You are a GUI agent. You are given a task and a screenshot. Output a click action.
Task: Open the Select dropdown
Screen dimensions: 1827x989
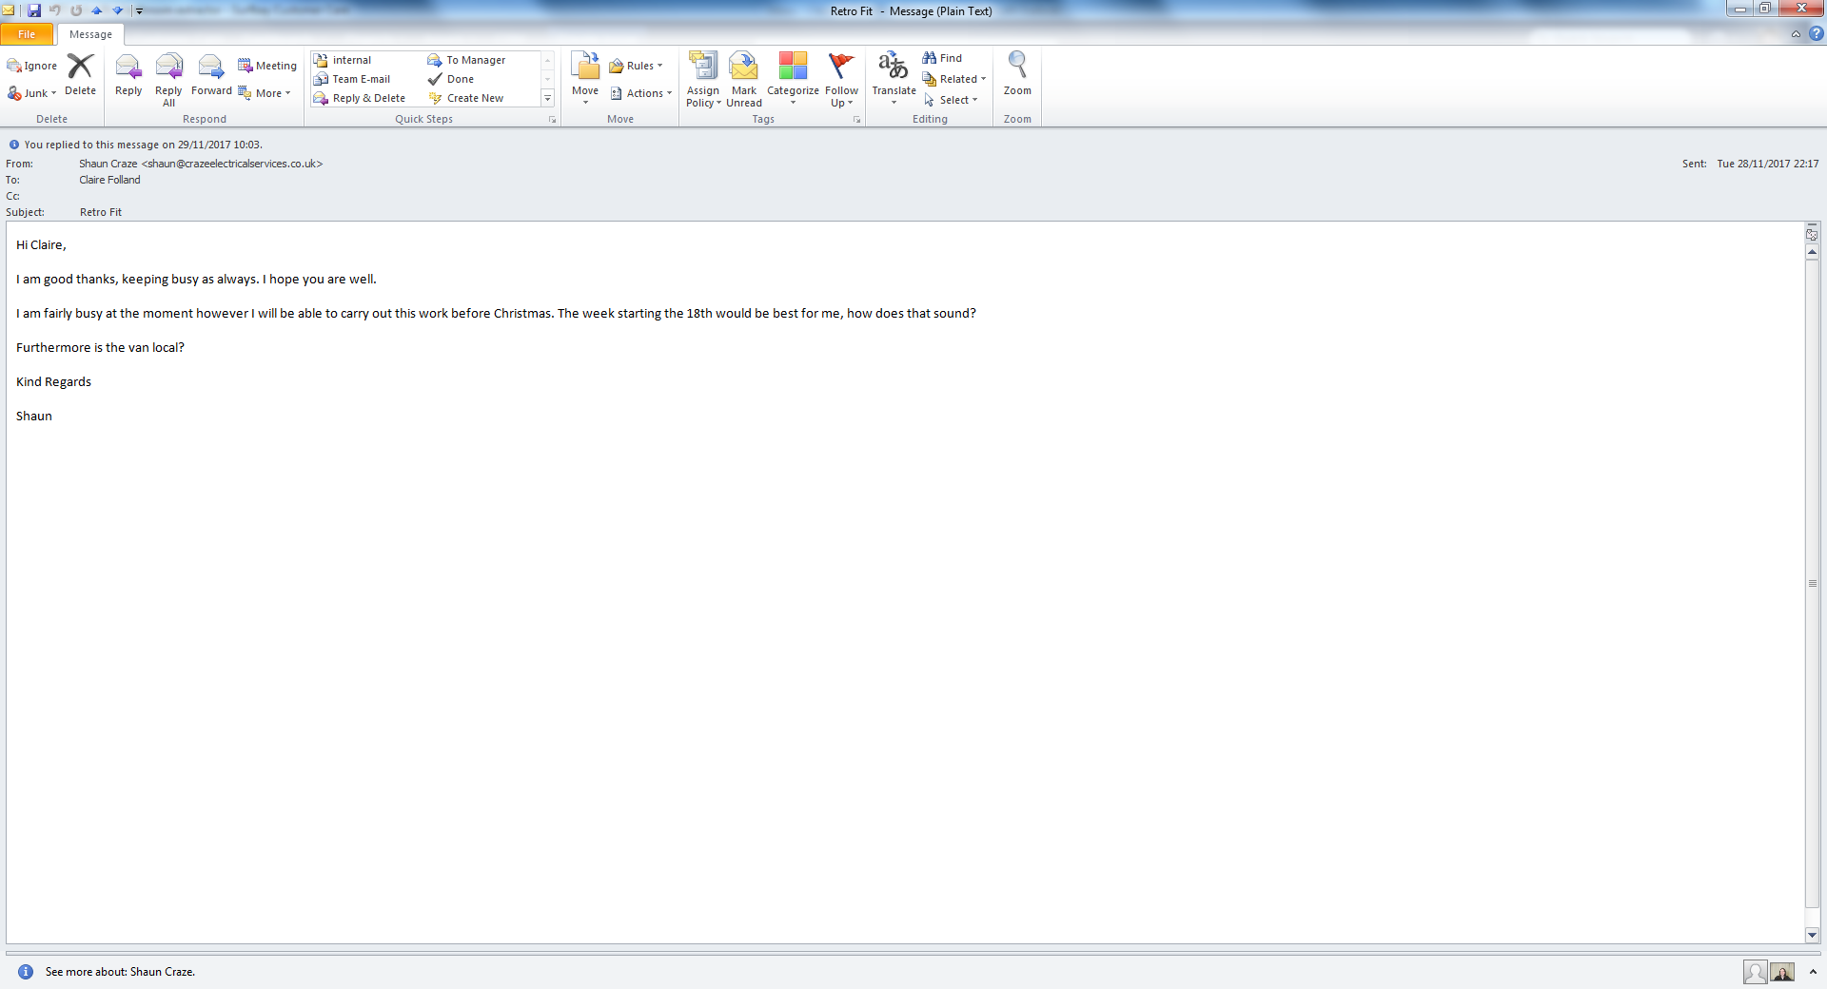point(950,100)
